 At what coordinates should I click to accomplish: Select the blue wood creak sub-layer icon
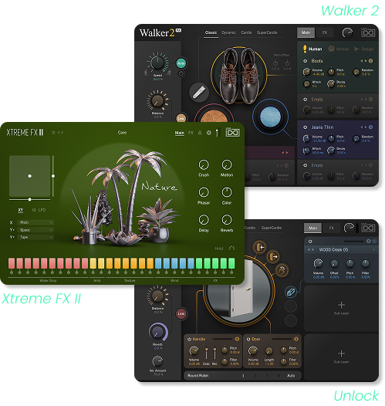[x=291, y=292]
